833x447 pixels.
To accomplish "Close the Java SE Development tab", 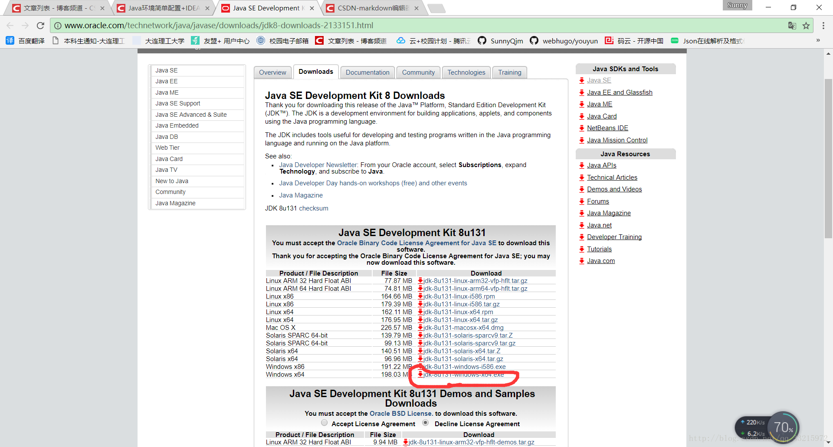I will click(x=312, y=8).
